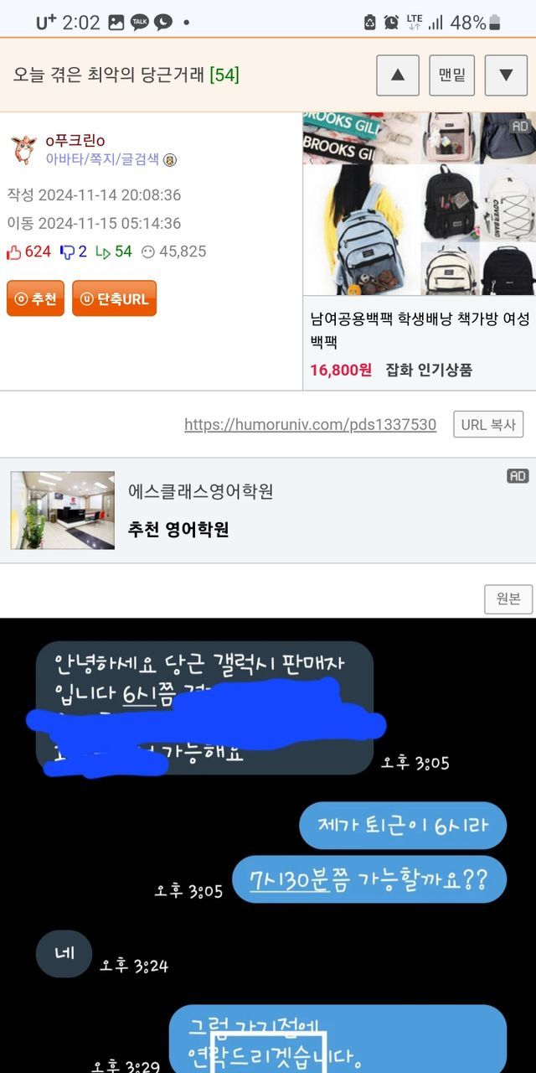Viewport: 536px width, 1073px height.
Task: Generate a short link via 단축URL
Action: 114,298
